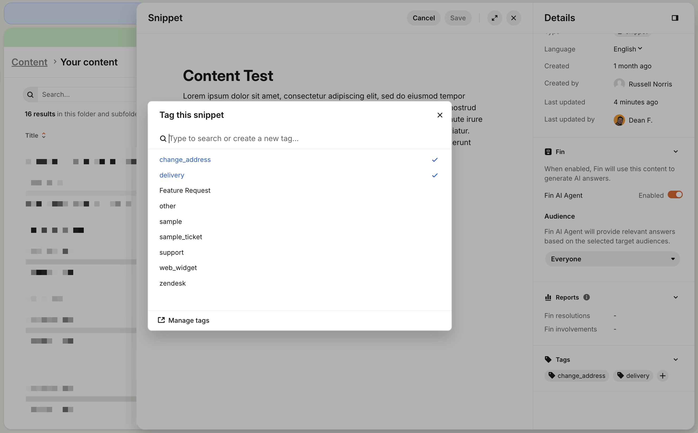This screenshot has width=698, height=433.
Task: Disable the Fin AI Agent toggle
Action: pyautogui.click(x=675, y=195)
